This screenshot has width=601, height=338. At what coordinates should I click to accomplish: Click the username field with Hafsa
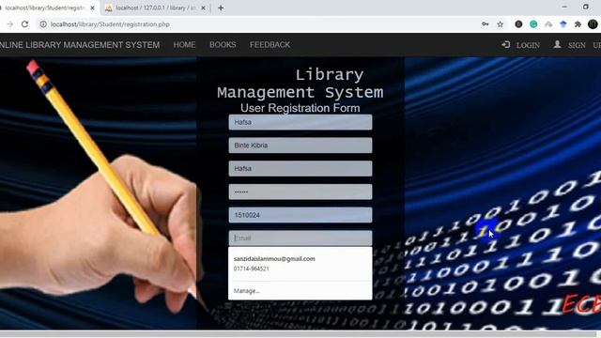(300, 169)
